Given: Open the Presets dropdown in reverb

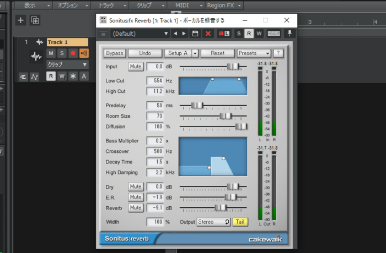Looking at the screenshot, I should click(254, 53).
